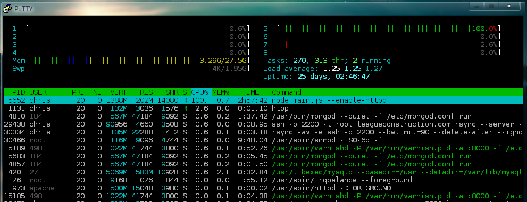Click the PuTTY window title text

pos(23,10)
